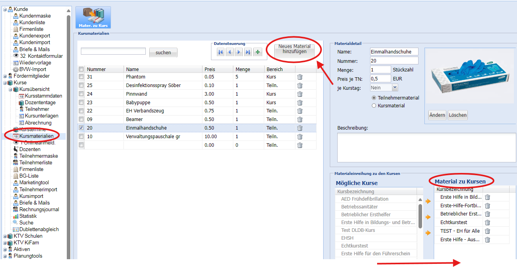Click the search text field
517x267 pixels.
[x=113, y=52]
